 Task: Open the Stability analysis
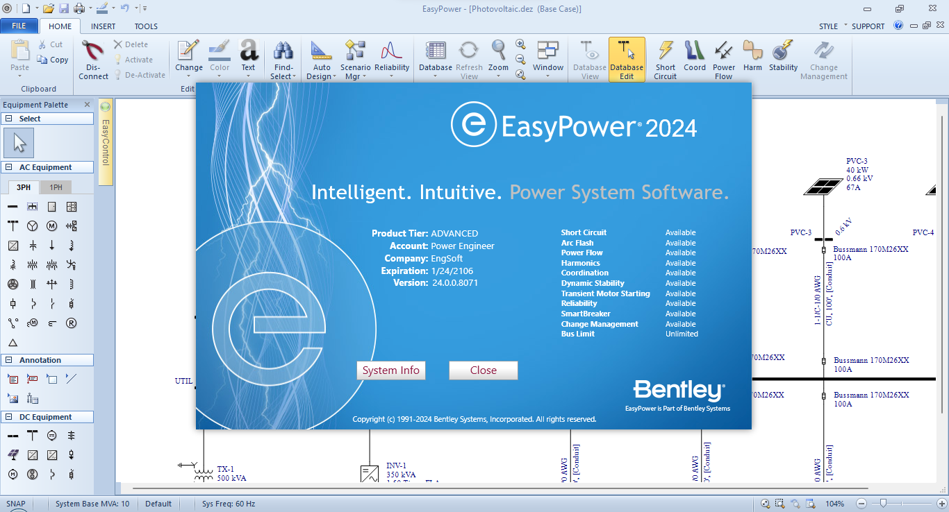click(783, 56)
